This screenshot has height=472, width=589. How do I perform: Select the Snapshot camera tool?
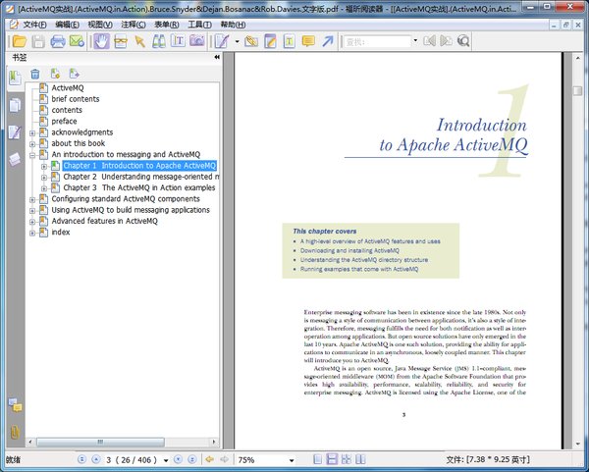click(x=197, y=41)
